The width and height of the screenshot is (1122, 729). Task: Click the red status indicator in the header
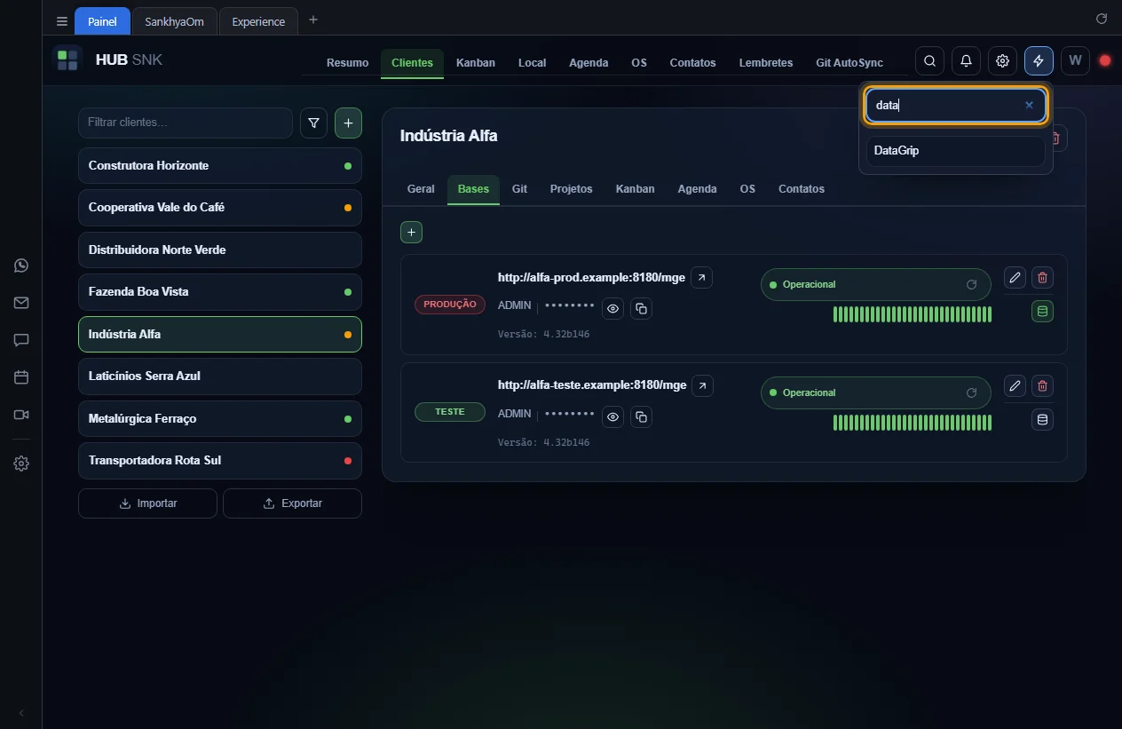pos(1105,61)
